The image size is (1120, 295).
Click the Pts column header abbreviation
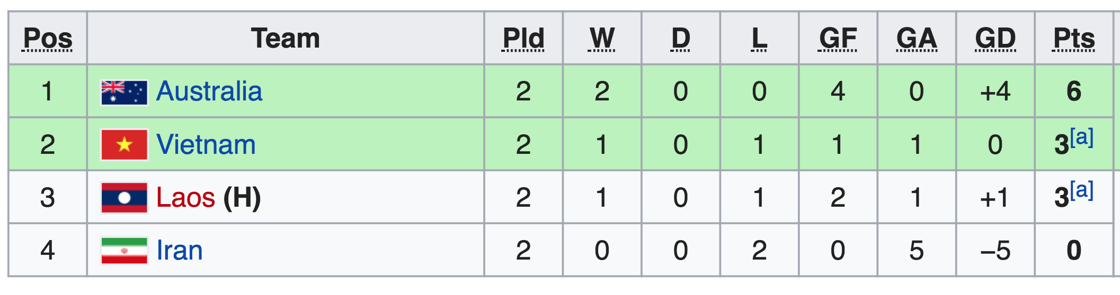[x=1074, y=39]
